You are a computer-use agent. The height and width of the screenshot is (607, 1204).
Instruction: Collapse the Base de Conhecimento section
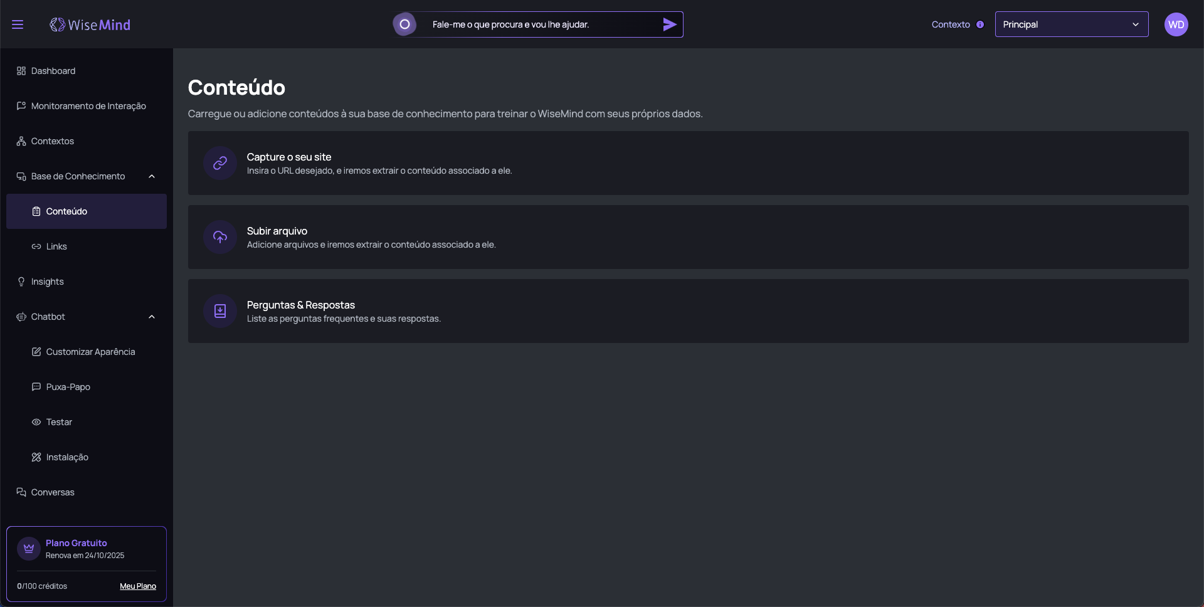coord(152,176)
